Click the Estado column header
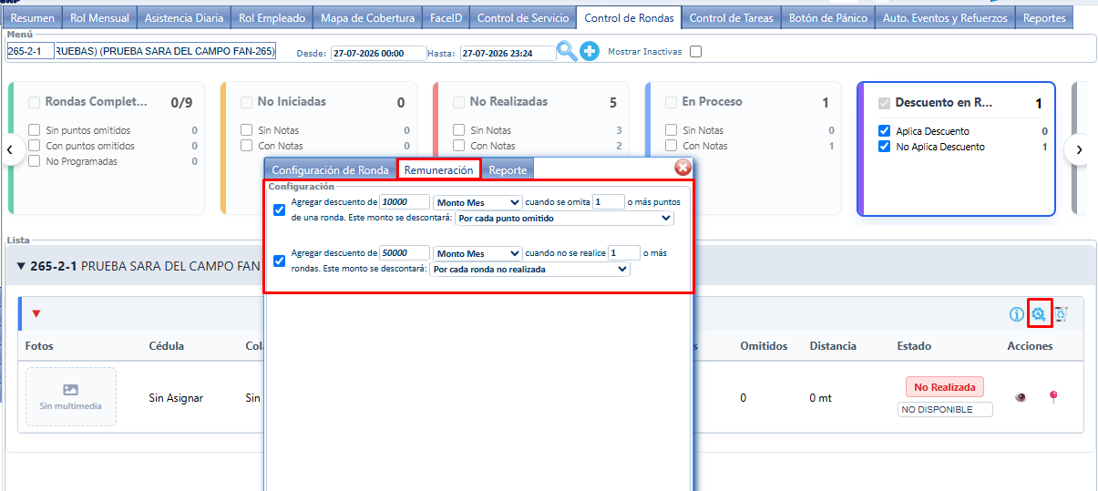 coord(914,346)
